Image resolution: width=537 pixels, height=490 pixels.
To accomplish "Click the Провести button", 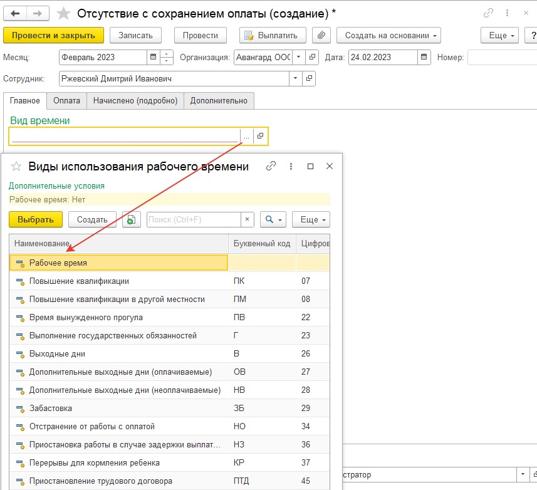I will click(201, 35).
